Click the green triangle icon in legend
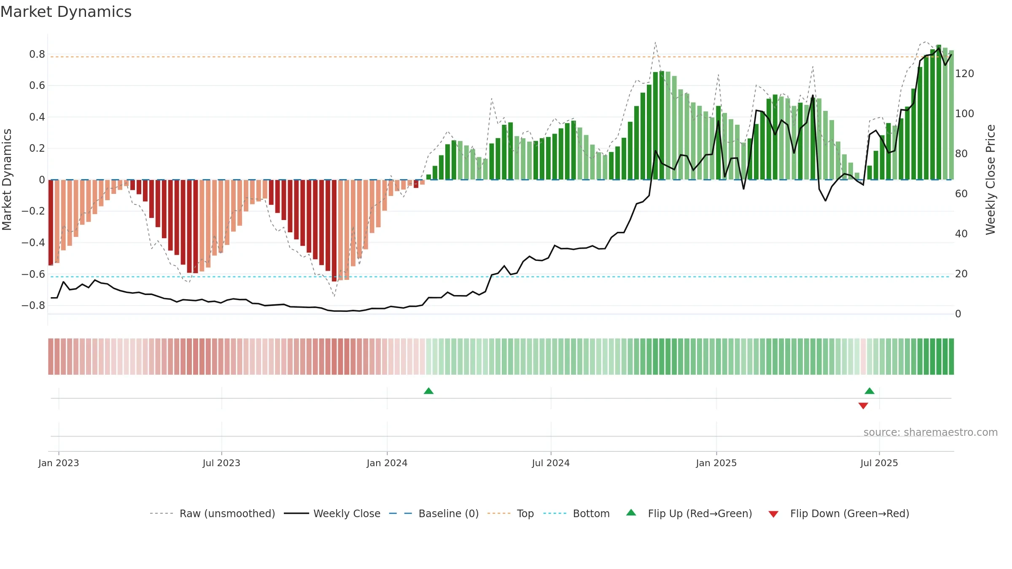 (631, 513)
